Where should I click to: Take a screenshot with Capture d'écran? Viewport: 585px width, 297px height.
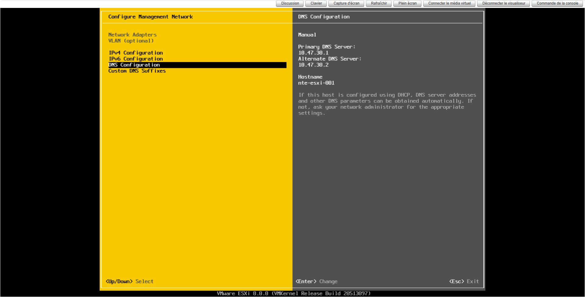coord(346,3)
